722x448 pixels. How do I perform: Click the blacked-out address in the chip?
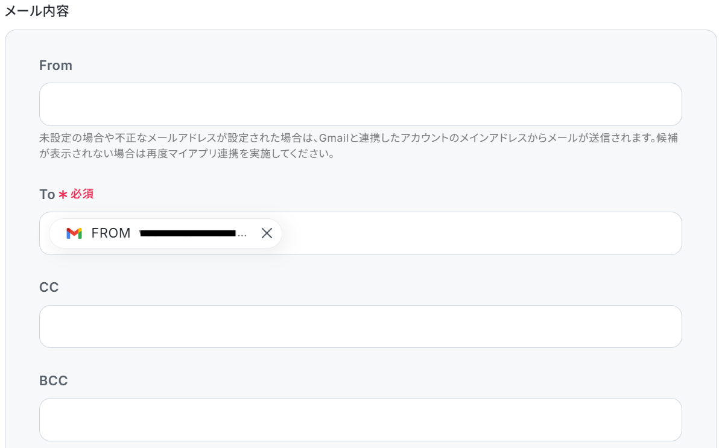188,233
